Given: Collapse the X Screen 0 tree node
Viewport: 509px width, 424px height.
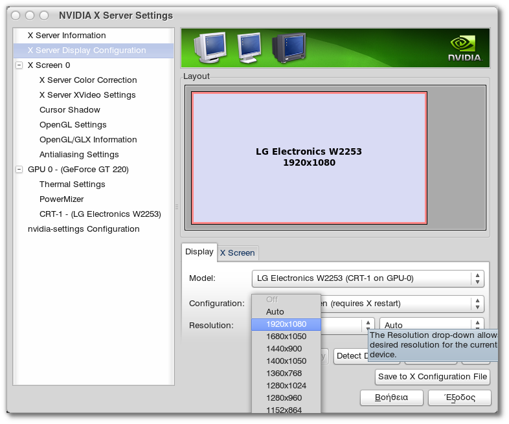Looking at the screenshot, I should (x=19, y=65).
